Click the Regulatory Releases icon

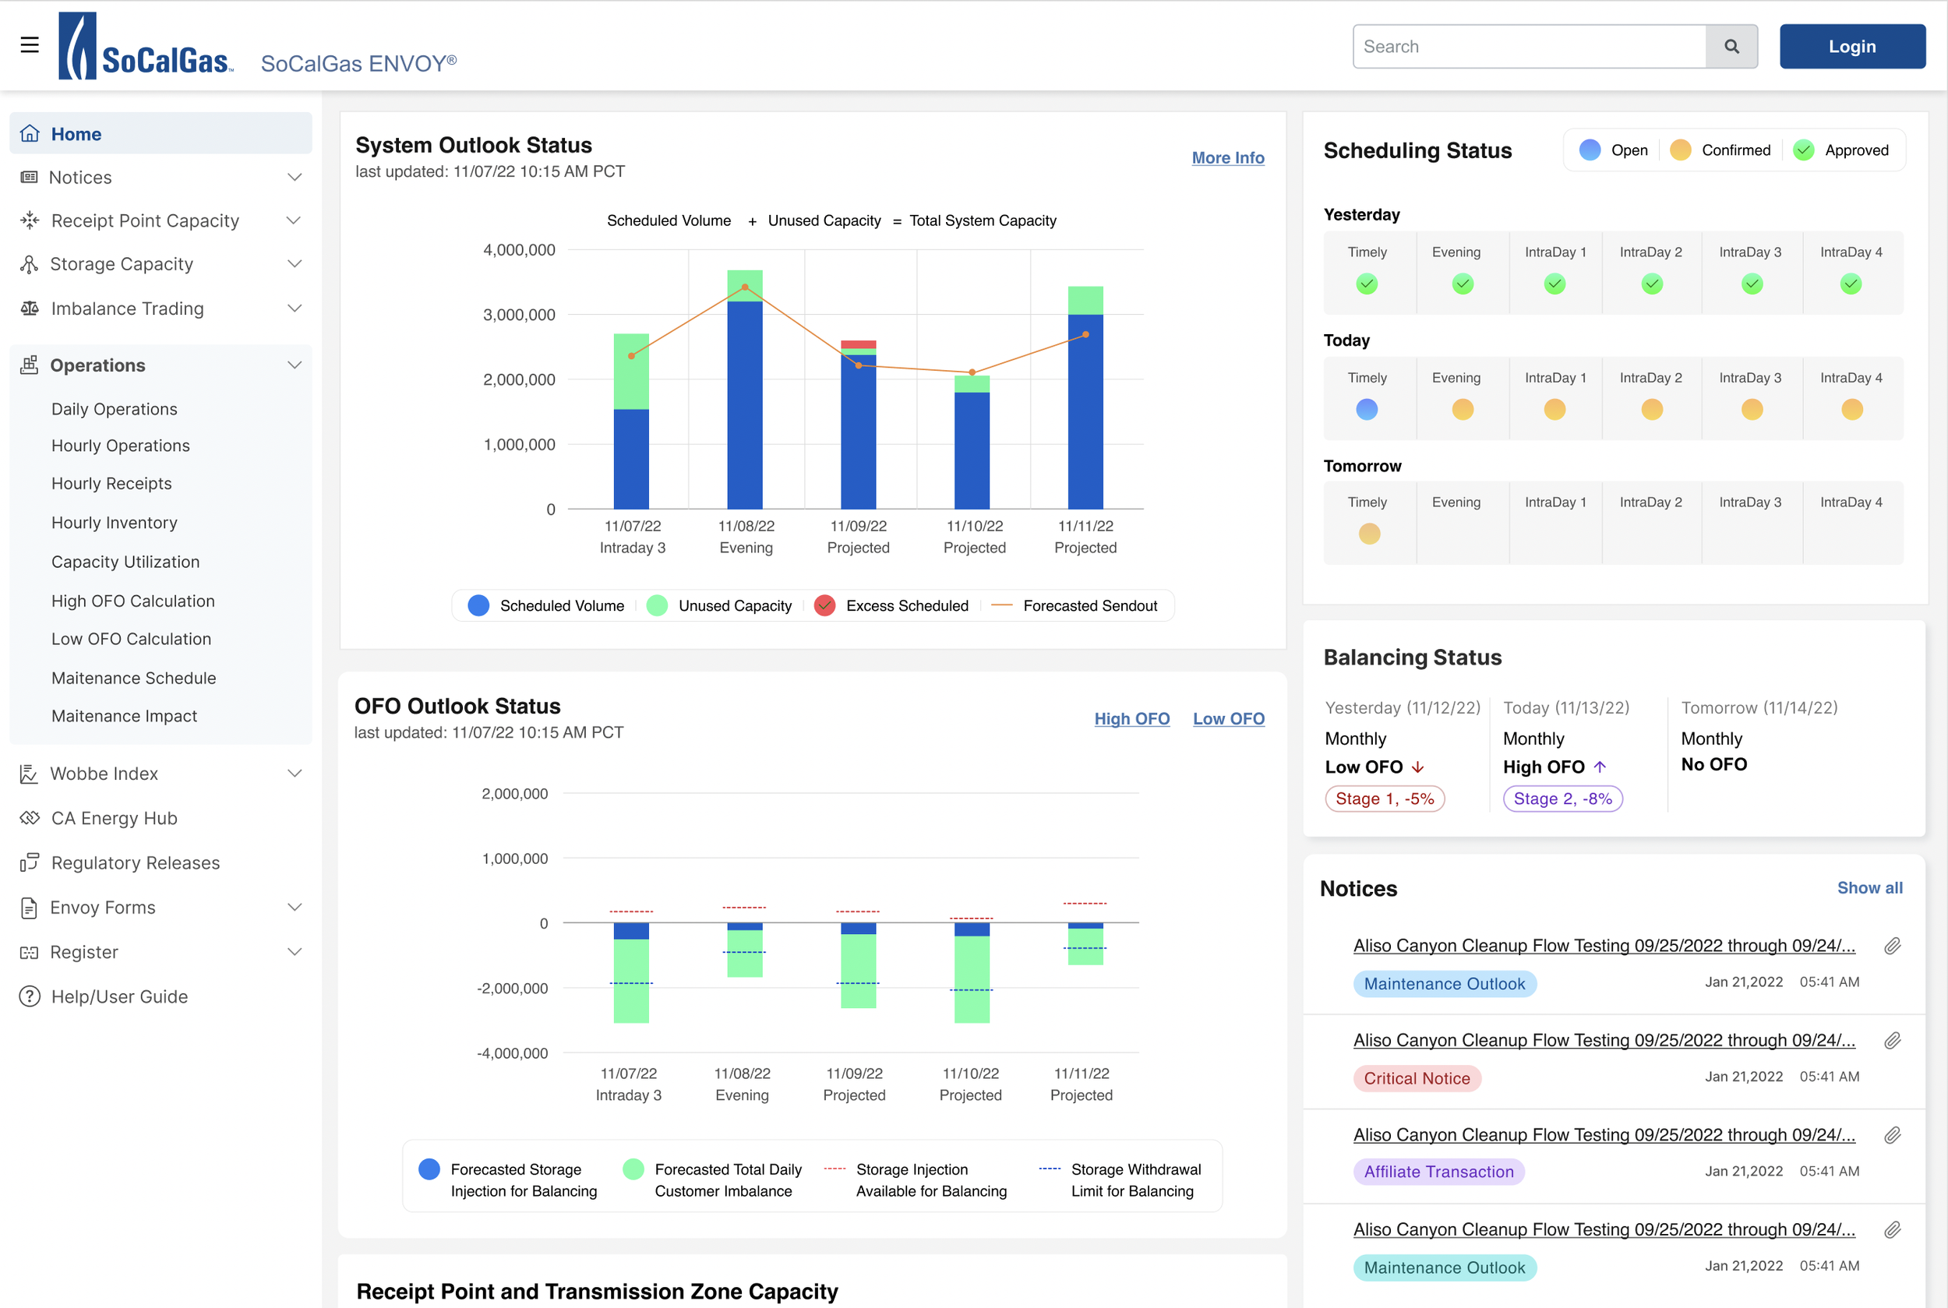pos(30,862)
